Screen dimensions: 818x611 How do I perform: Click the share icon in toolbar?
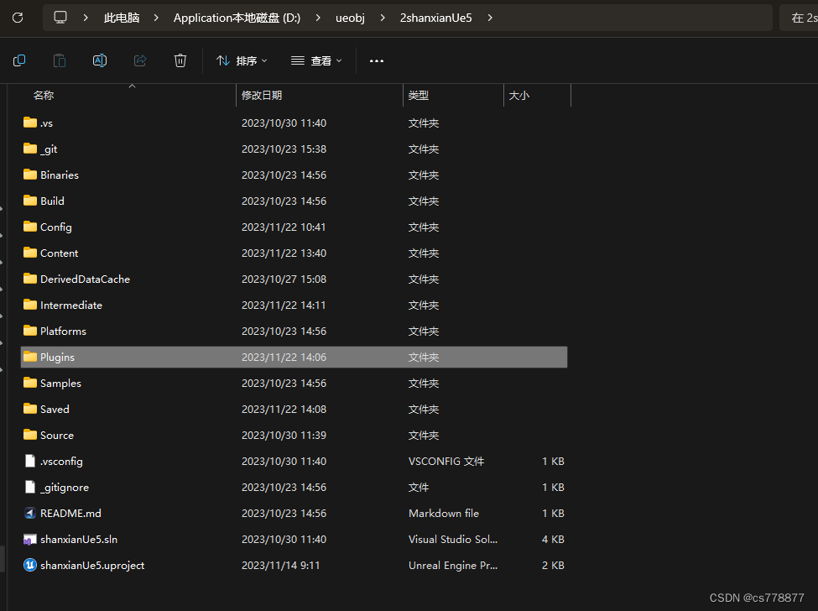point(140,60)
